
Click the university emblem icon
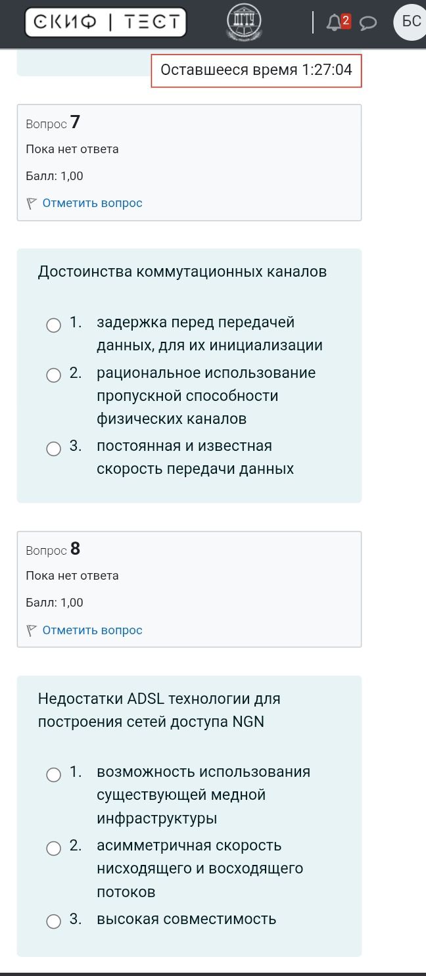pos(244,22)
